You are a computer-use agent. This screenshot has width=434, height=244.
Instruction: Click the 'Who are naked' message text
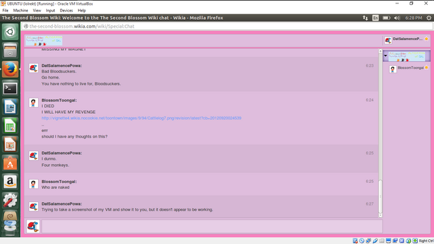coord(56,188)
